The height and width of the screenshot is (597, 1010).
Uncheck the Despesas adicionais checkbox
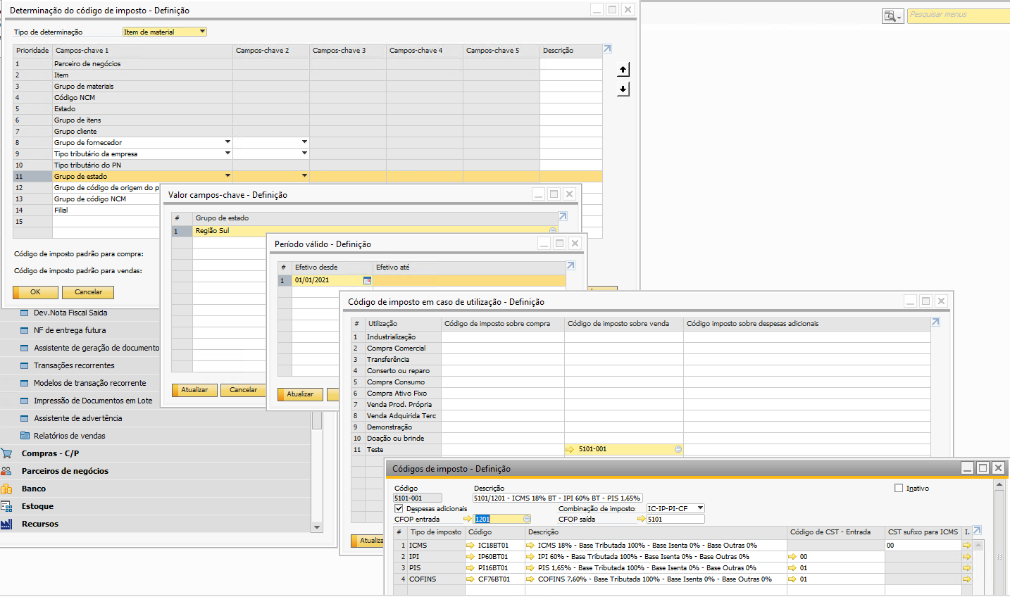(x=399, y=508)
